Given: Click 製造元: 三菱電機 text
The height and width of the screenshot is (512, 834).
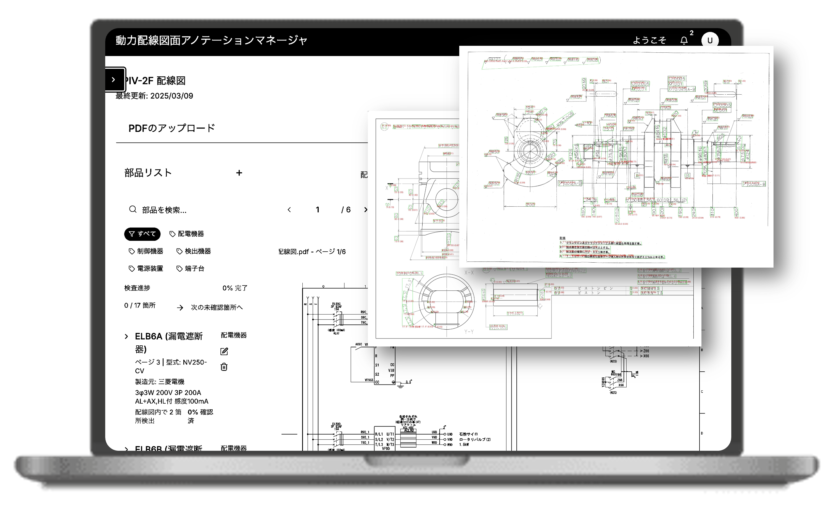Looking at the screenshot, I should click(160, 382).
